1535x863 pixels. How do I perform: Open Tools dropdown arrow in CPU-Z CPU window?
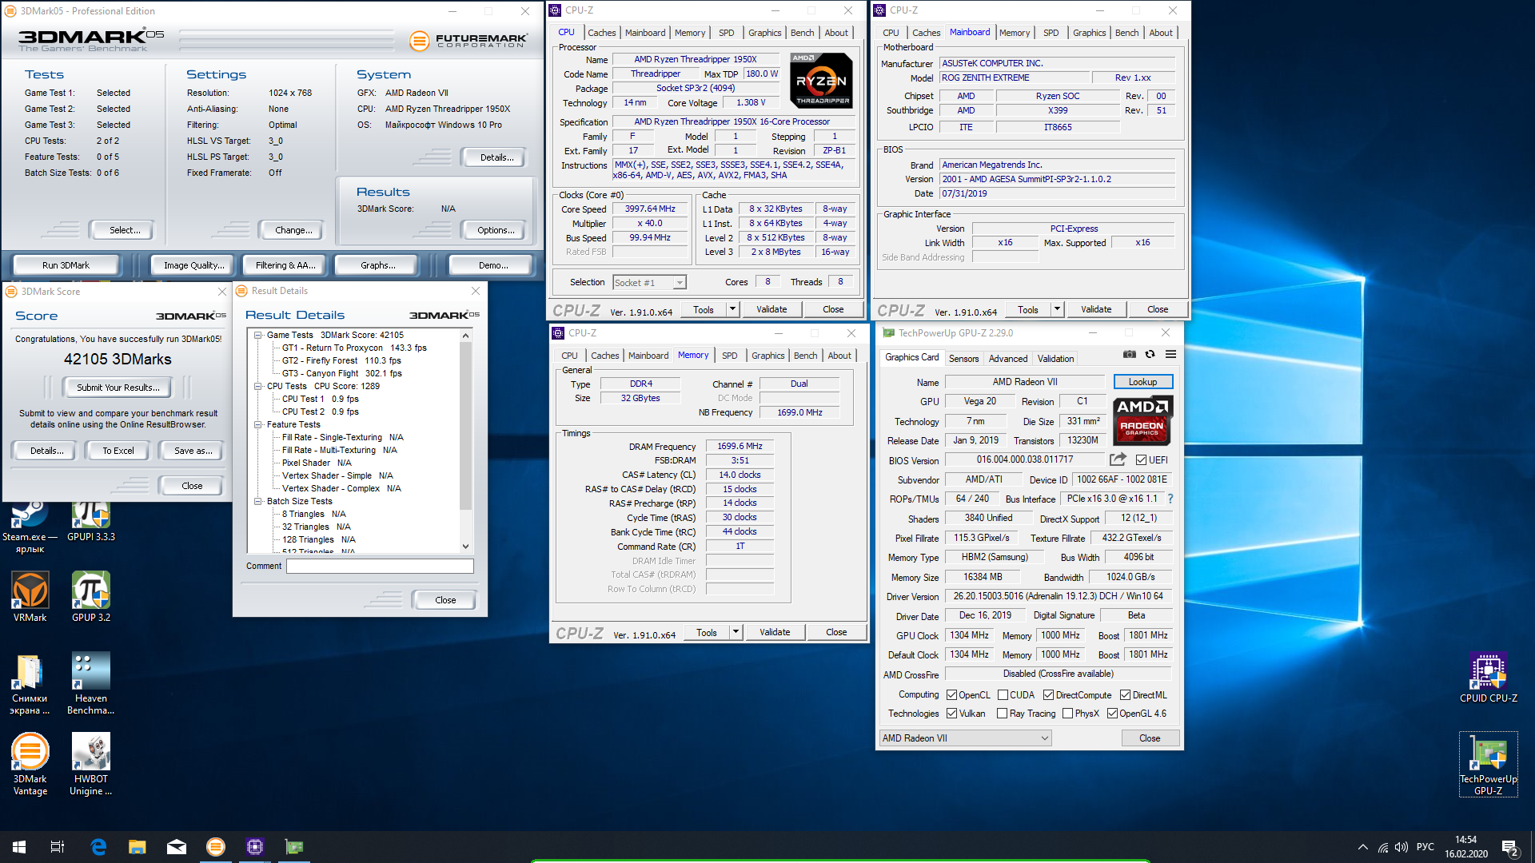coord(732,309)
